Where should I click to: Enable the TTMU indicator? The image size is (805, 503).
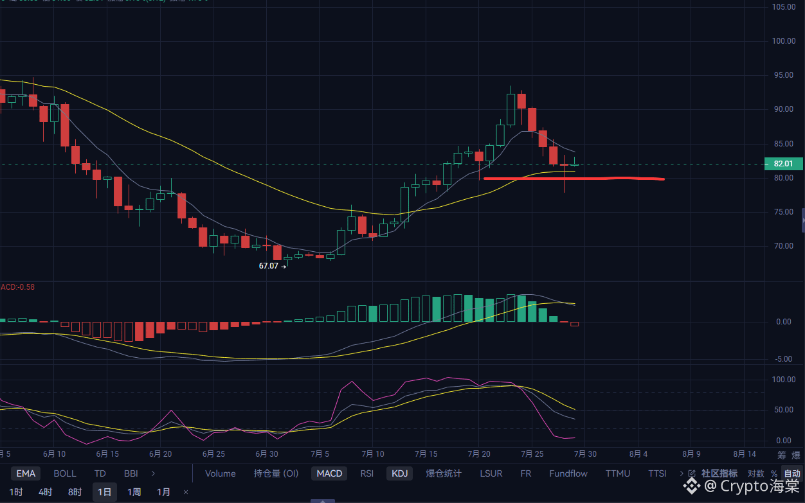click(x=618, y=473)
